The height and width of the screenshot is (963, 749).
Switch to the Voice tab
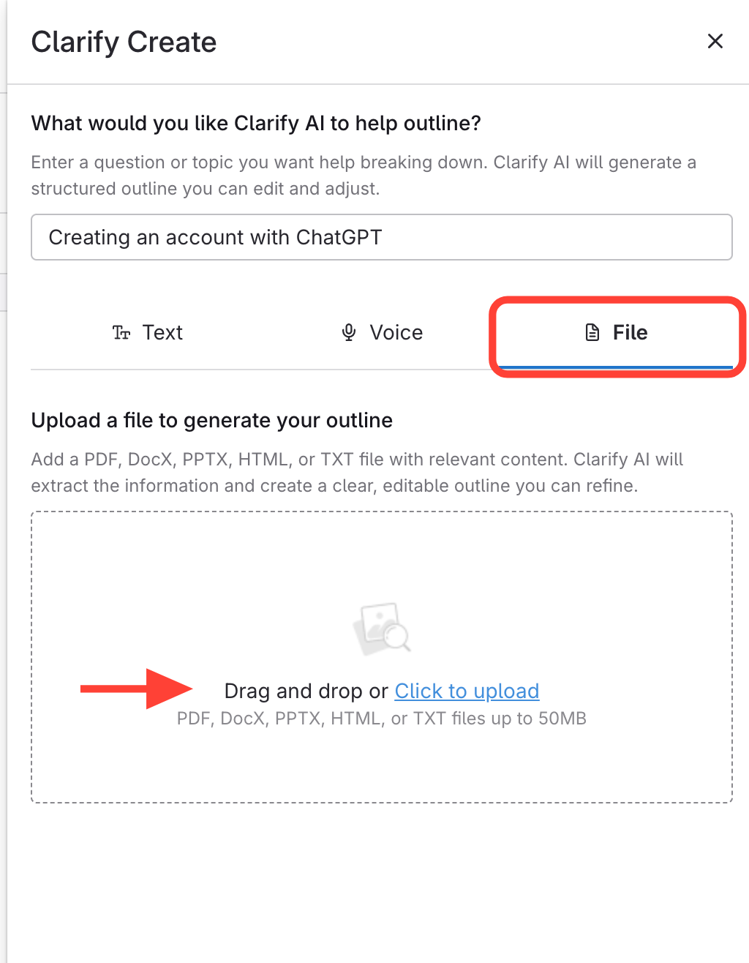[382, 333]
